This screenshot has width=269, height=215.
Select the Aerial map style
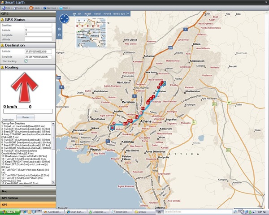coord(97,14)
